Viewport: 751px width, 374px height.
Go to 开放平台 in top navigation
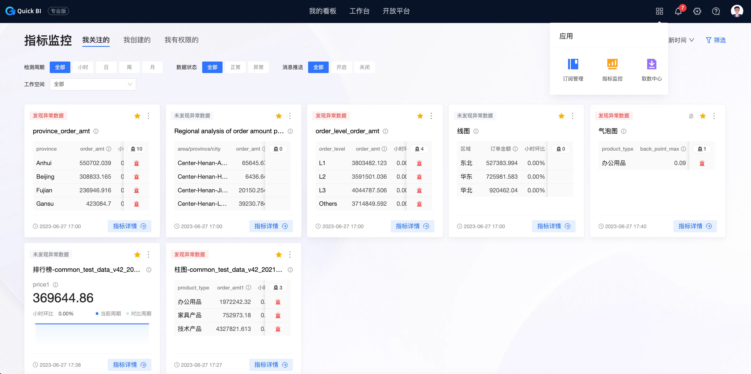[396, 11]
